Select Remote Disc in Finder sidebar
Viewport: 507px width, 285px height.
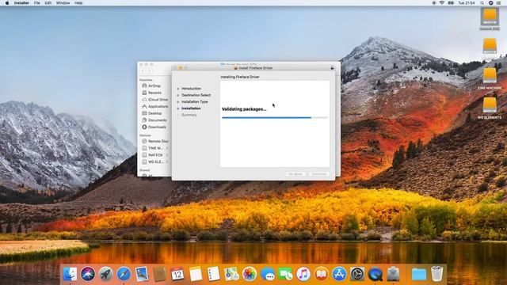[x=158, y=141]
